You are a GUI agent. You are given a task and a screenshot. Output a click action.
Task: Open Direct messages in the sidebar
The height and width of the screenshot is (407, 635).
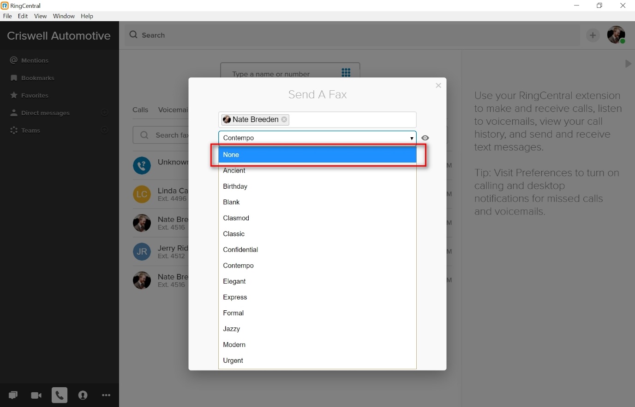click(40, 113)
